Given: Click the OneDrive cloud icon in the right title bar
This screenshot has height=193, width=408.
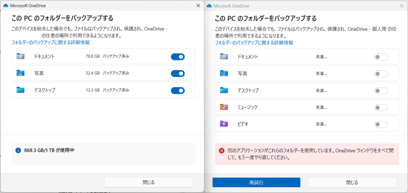Looking at the screenshot, I should point(209,6).
